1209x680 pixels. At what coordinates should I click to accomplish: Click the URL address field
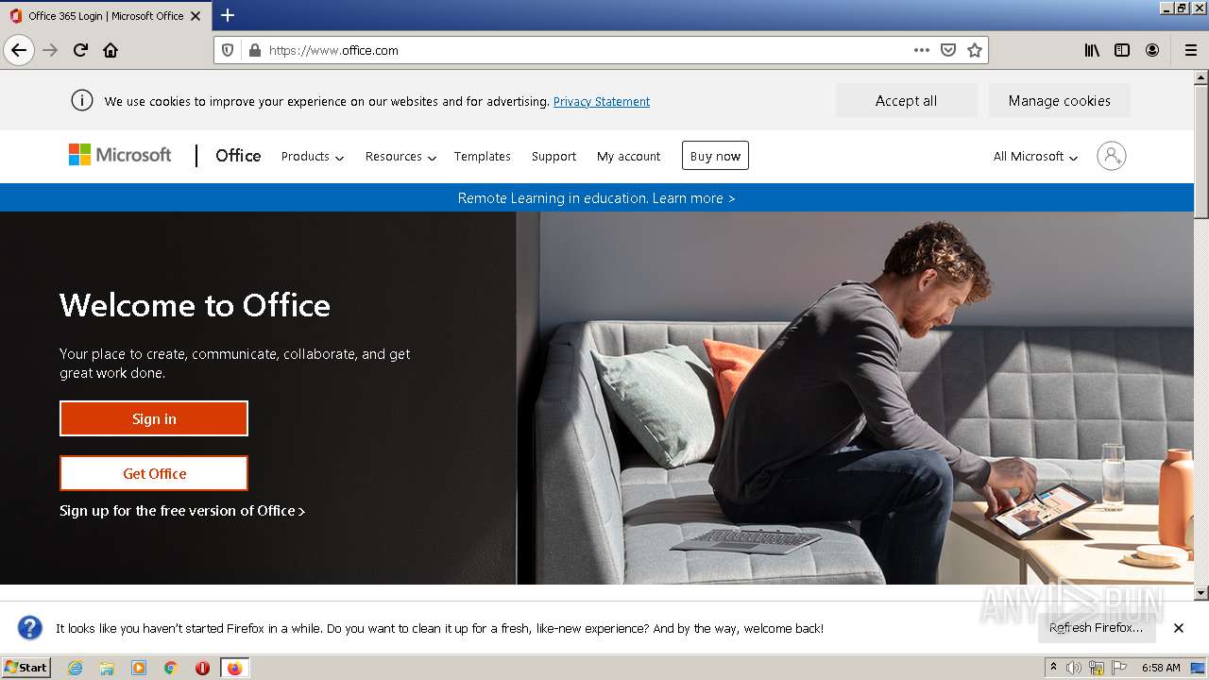(x=586, y=50)
